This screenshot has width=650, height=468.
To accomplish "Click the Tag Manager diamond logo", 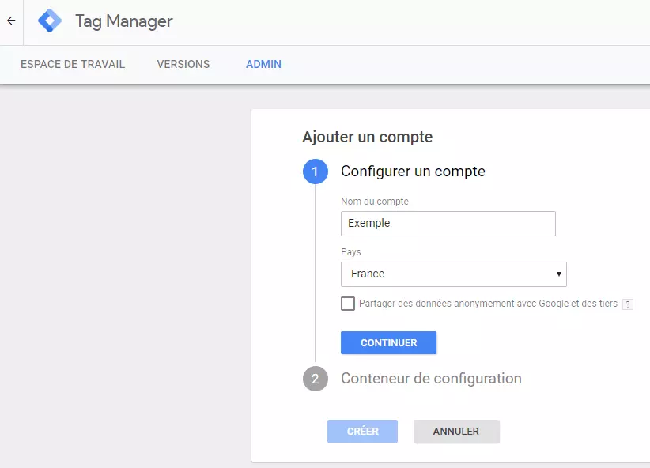I will pos(50,21).
